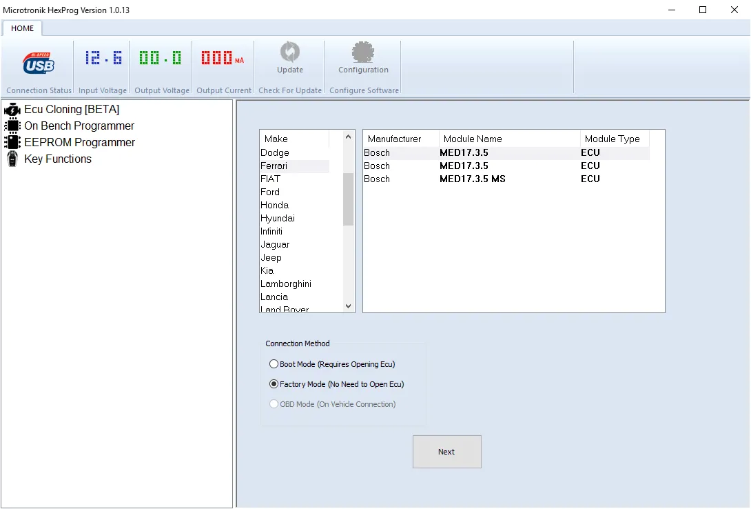The width and height of the screenshot is (751, 509).
Task: Click the Hi-Speed USB connection status icon
Action: (39, 63)
